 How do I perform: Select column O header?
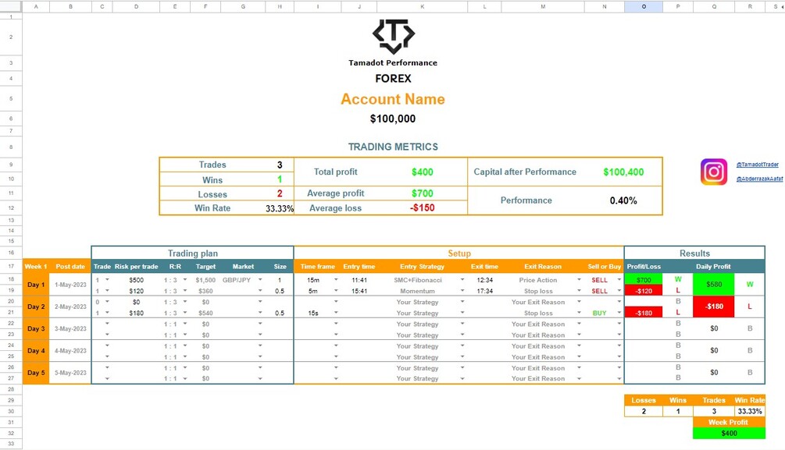pyautogui.click(x=644, y=6)
